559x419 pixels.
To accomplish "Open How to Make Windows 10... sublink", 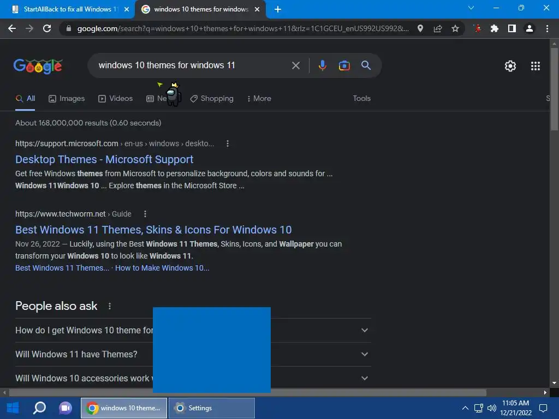I will [x=162, y=268].
